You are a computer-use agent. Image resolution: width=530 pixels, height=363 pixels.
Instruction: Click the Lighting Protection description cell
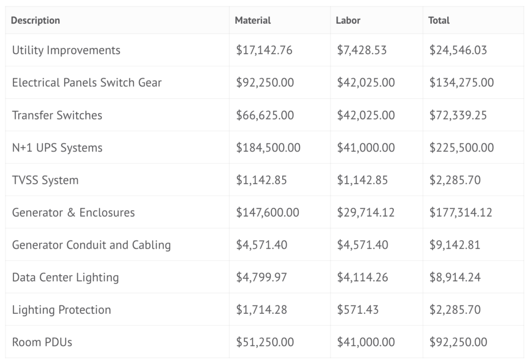(x=61, y=310)
